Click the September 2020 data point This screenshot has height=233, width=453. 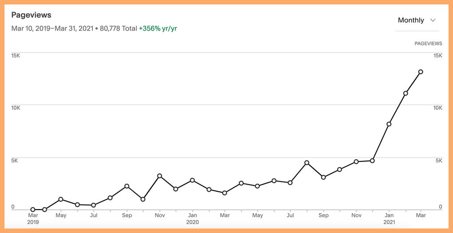[323, 177]
